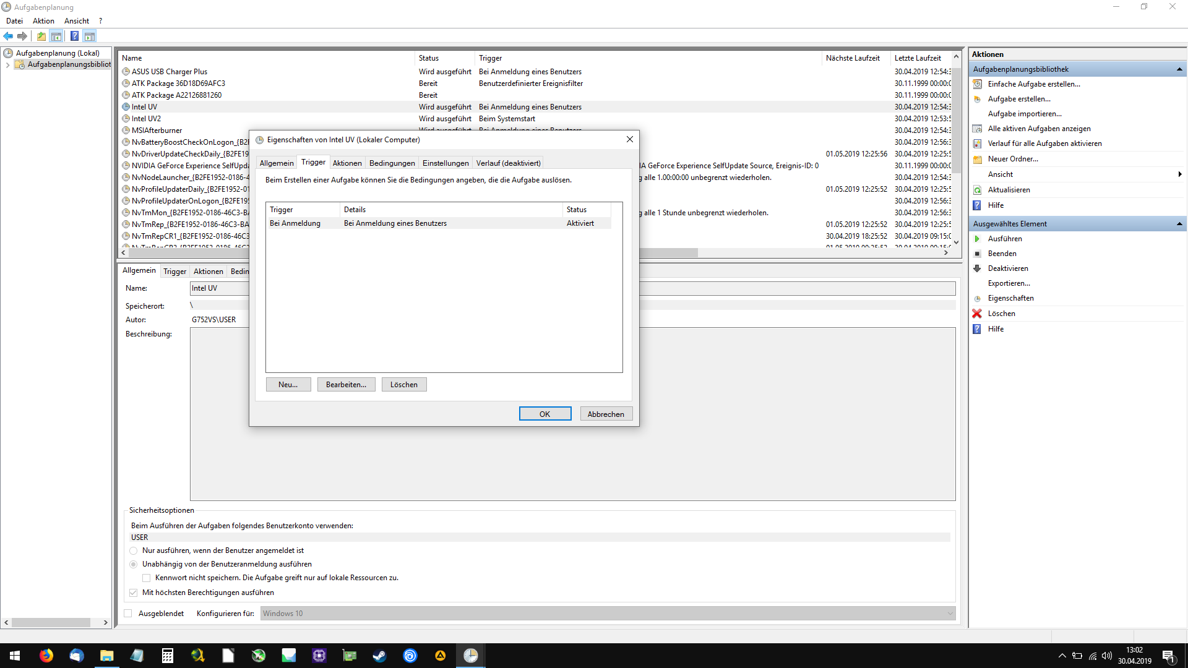
Task: Open the 'Konfigurieren für' Windows 10 dropdown
Action: click(950, 614)
